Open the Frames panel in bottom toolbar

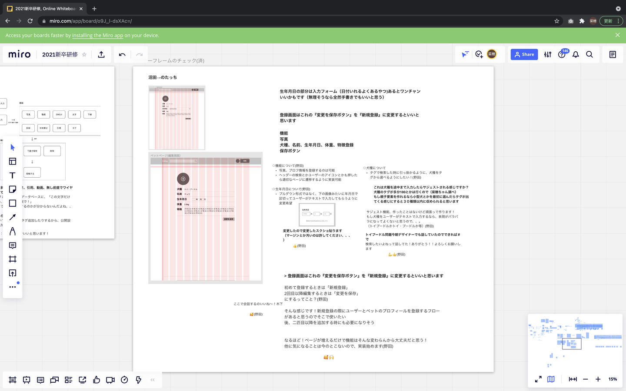(x=13, y=380)
